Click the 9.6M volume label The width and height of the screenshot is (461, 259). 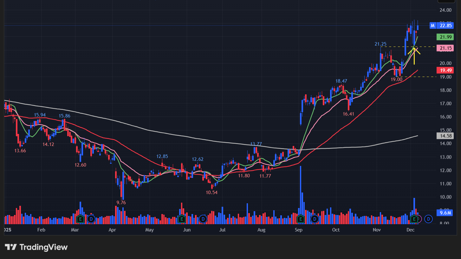[445, 213]
